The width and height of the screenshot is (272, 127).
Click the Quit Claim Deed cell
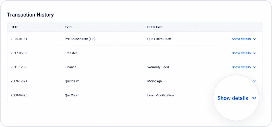click(159, 39)
